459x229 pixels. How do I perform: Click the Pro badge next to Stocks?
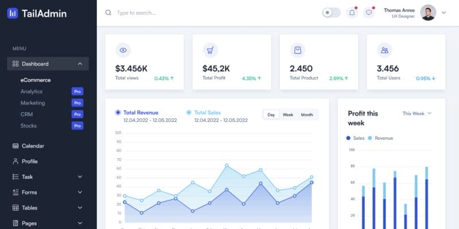click(x=77, y=125)
